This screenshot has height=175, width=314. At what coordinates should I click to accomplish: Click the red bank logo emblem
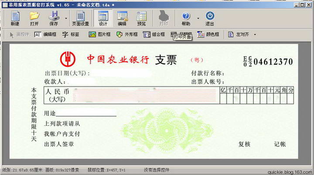pos(68,59)
